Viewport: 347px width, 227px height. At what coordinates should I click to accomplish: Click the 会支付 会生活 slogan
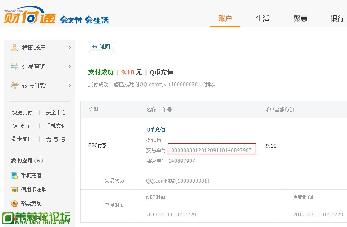click(x=84, y=20)
